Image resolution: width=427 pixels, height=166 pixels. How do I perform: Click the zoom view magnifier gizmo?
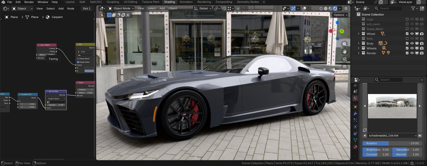(x=344, y=44)
